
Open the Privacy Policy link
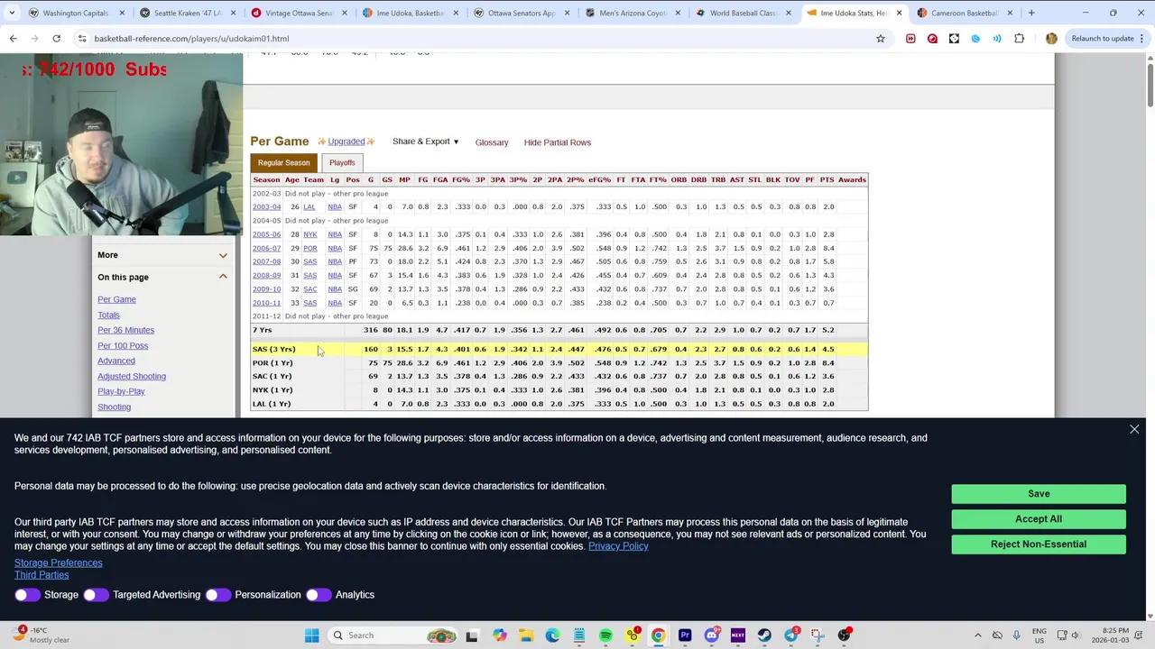coord(618,546)
